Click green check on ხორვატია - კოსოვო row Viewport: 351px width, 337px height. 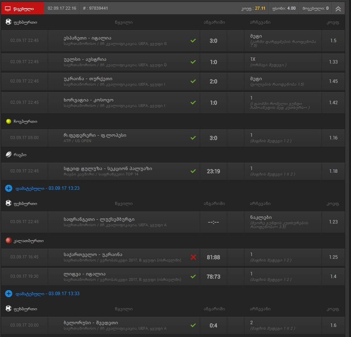(193, 102)
